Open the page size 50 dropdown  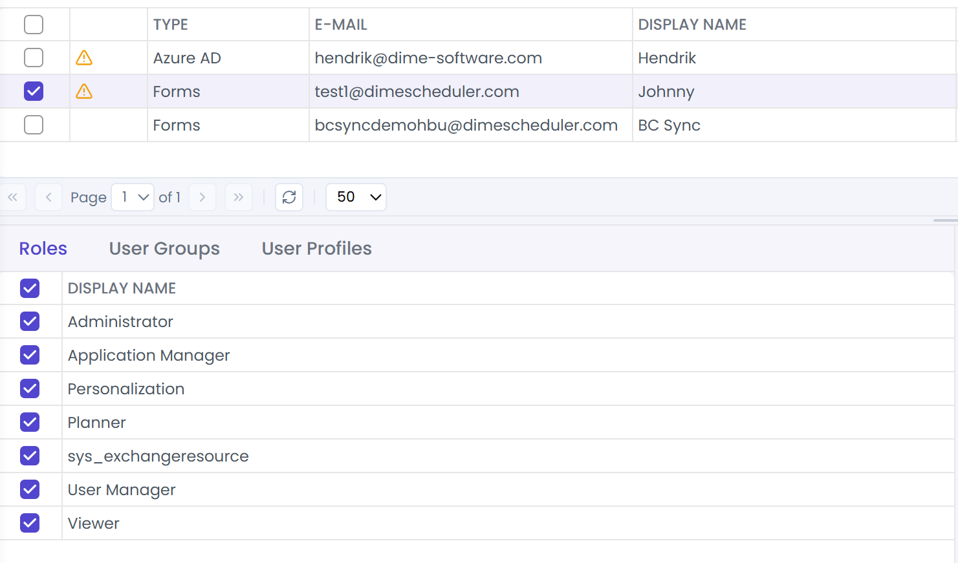tap(356, 197)
